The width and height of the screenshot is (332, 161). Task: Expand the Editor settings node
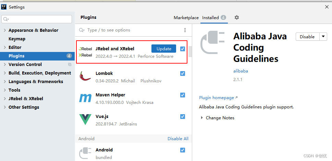tap(5, 47)
